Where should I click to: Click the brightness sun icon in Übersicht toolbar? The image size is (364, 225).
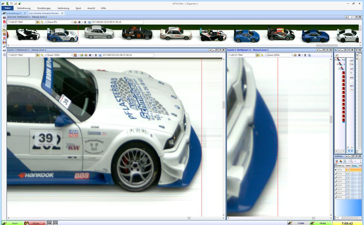(79, 22)
